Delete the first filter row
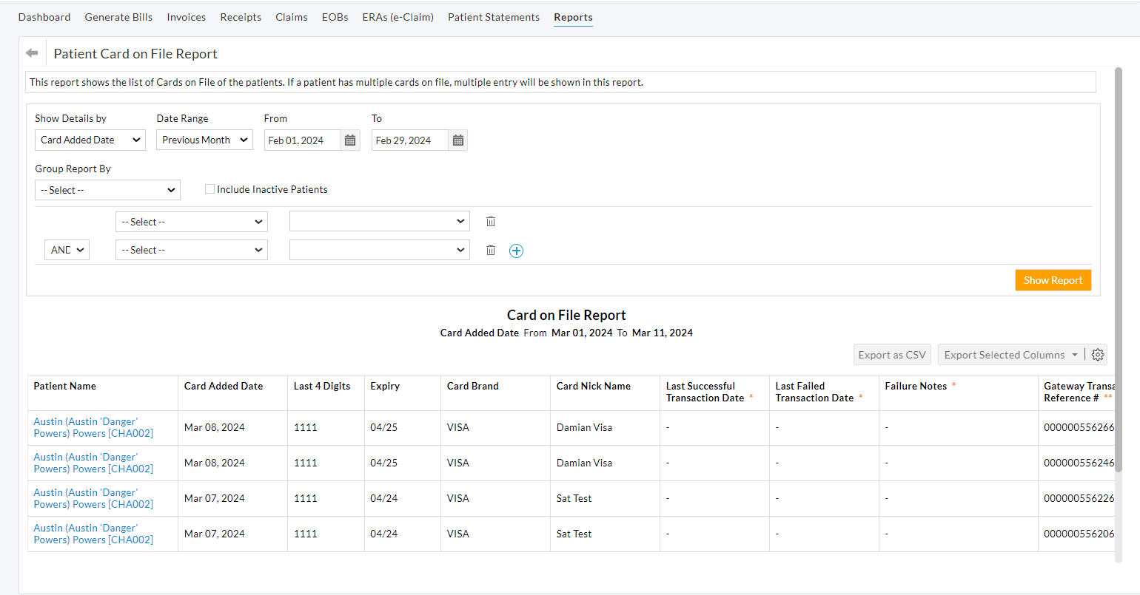Viewport: 1140px width, 595px height. [490, 222]
